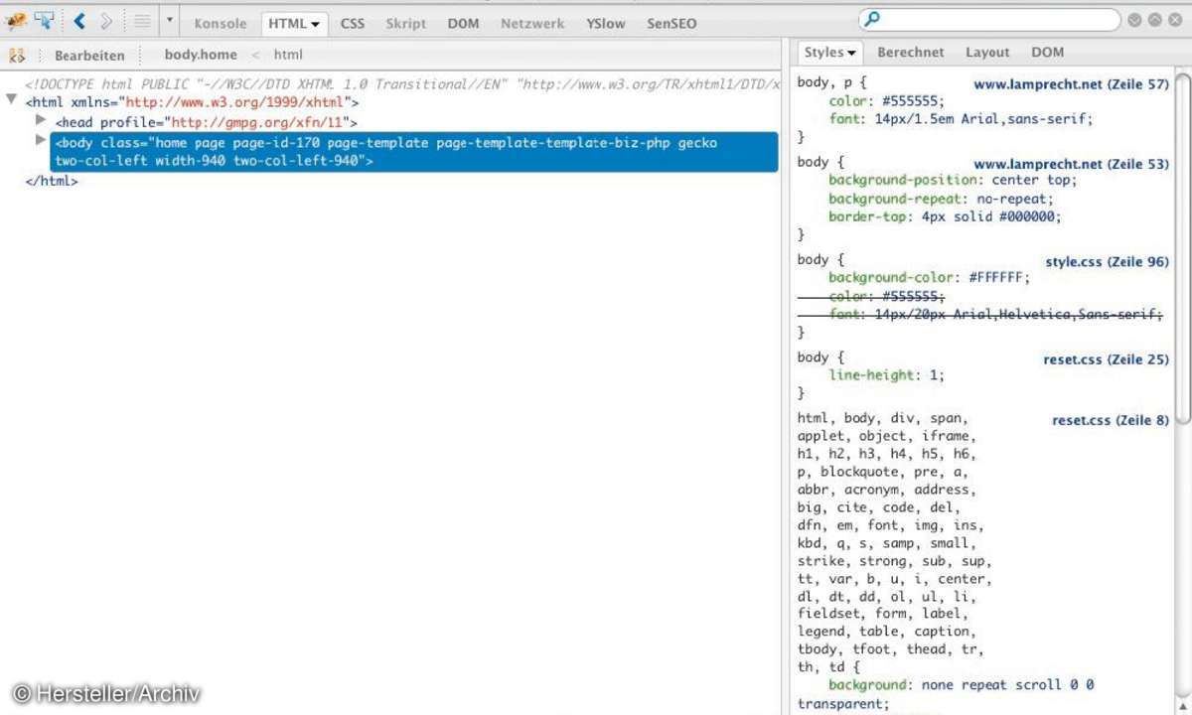The width and height of the screenshot is (1192, 715).
Task: Click the 'body, p' selector
Action: tap(827, 83)
